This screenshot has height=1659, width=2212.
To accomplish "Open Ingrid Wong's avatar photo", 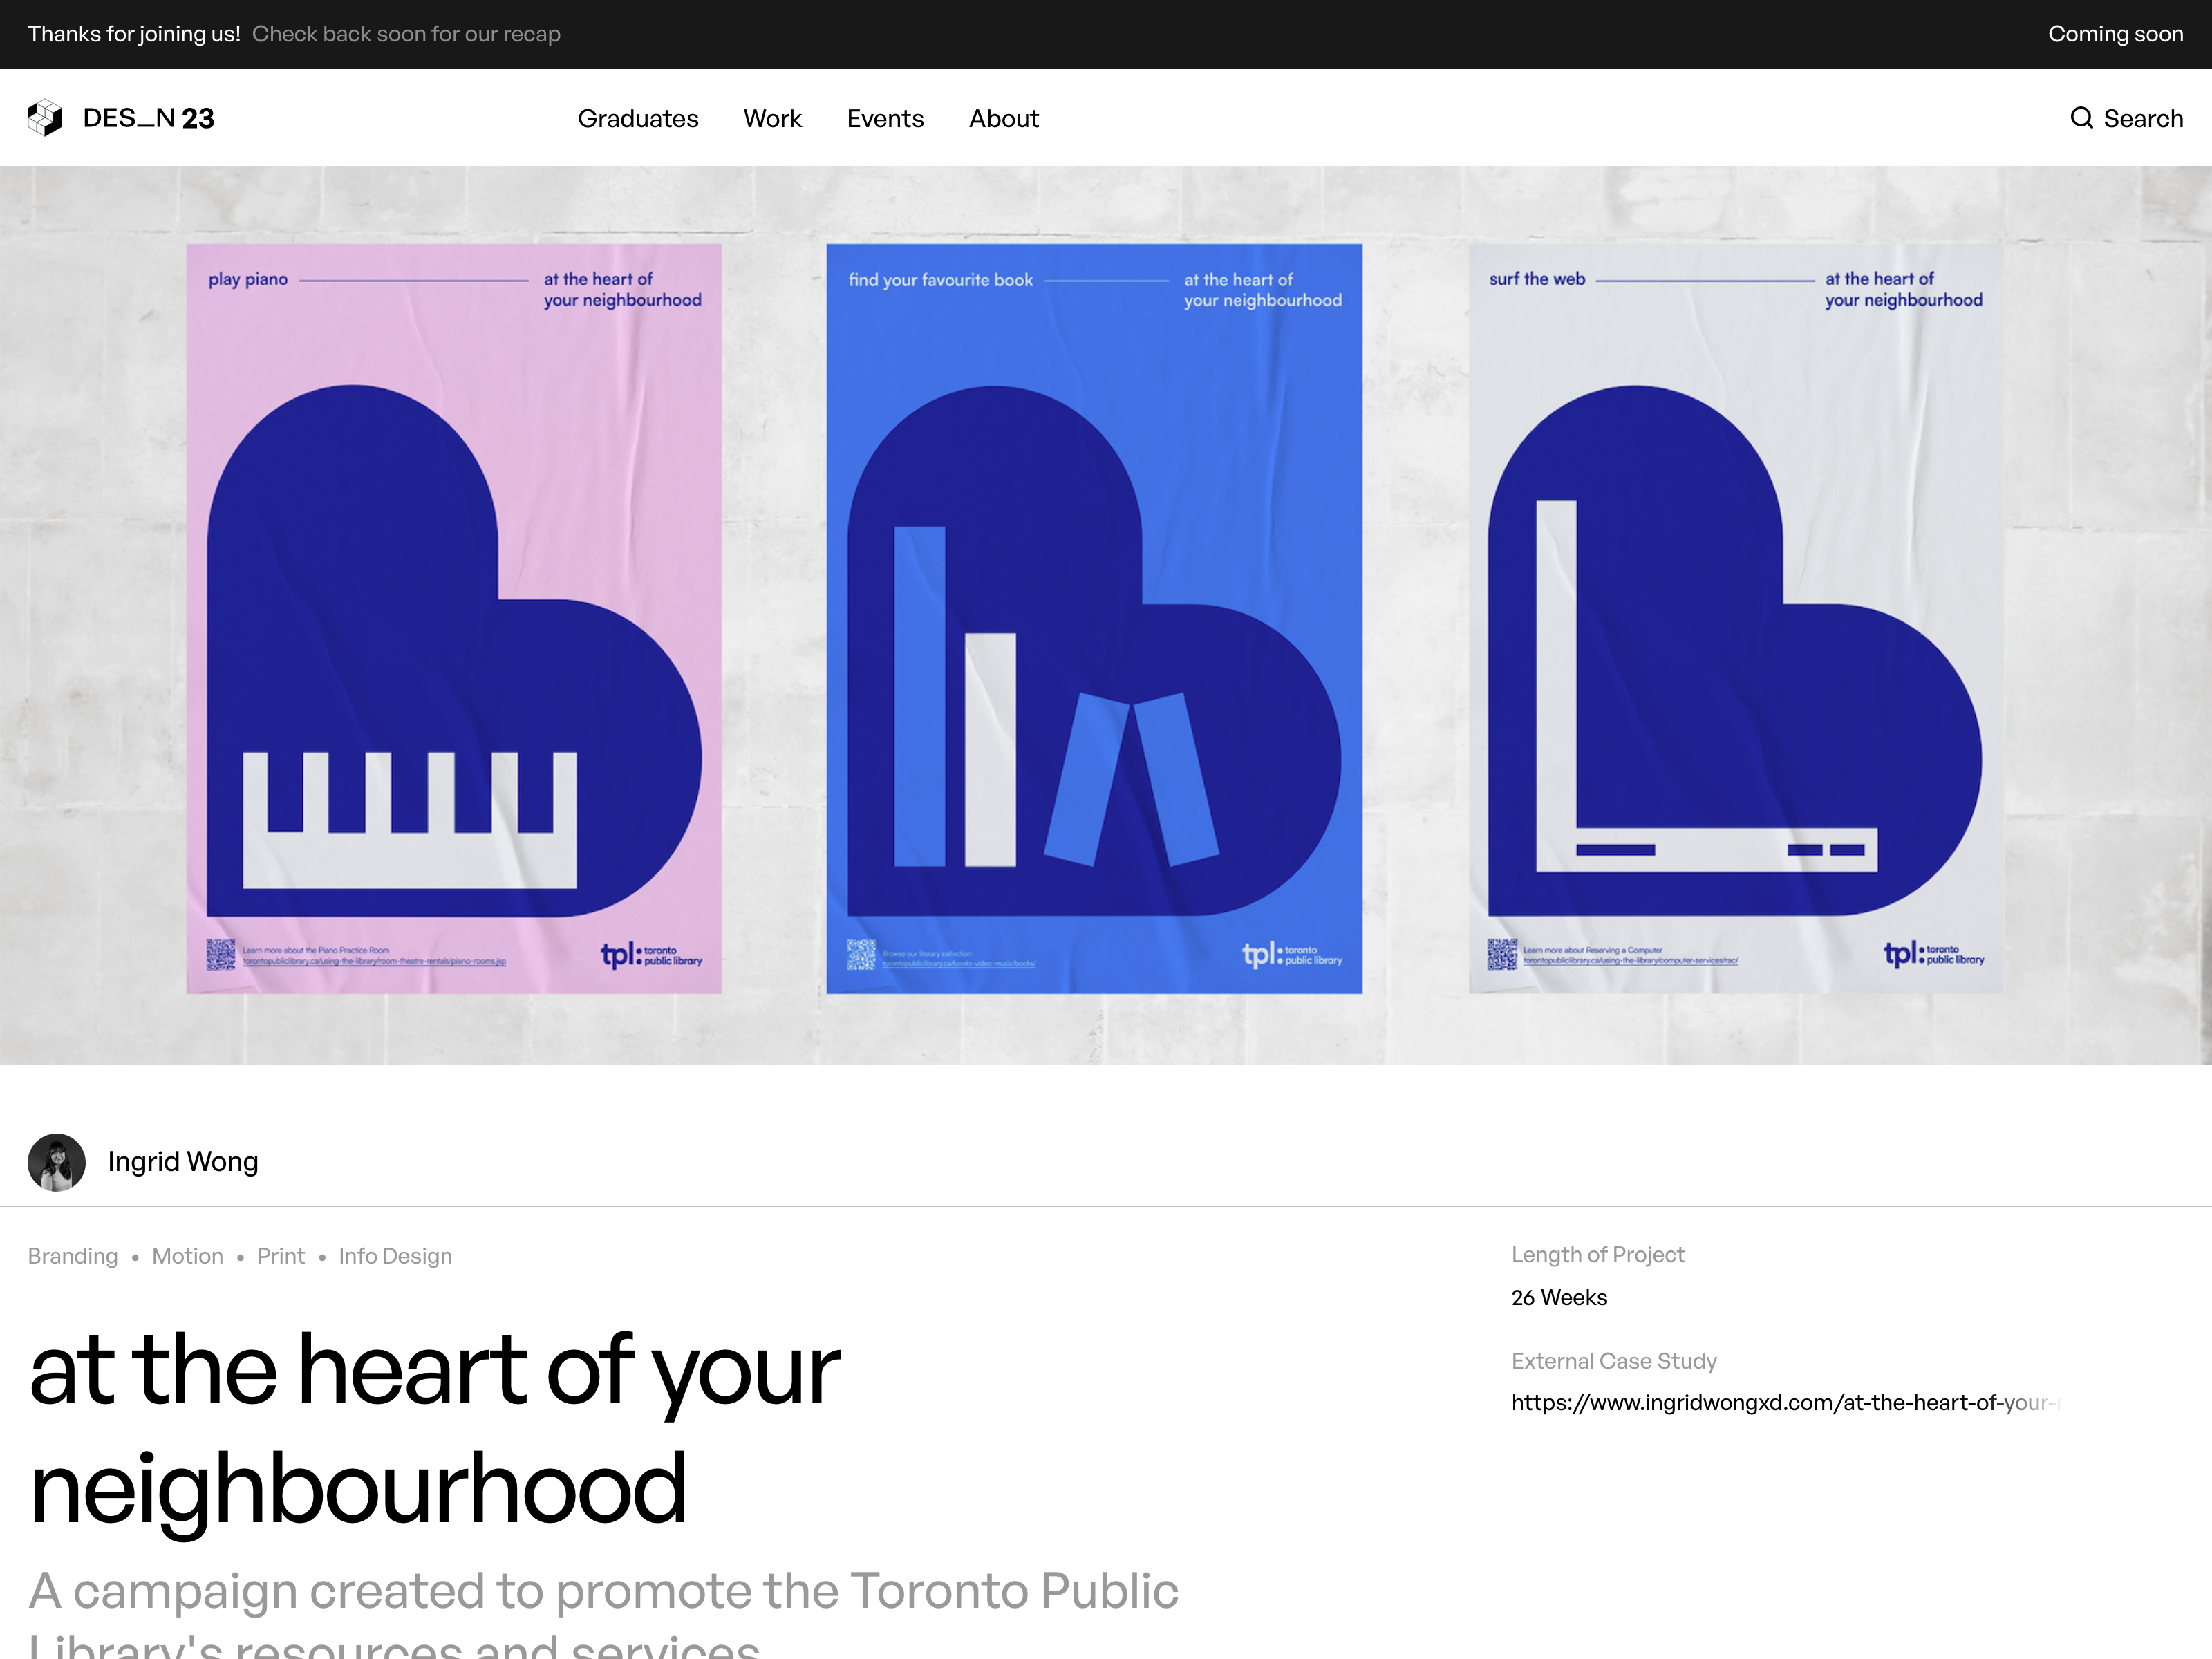I will click(x=56, y=1162).
